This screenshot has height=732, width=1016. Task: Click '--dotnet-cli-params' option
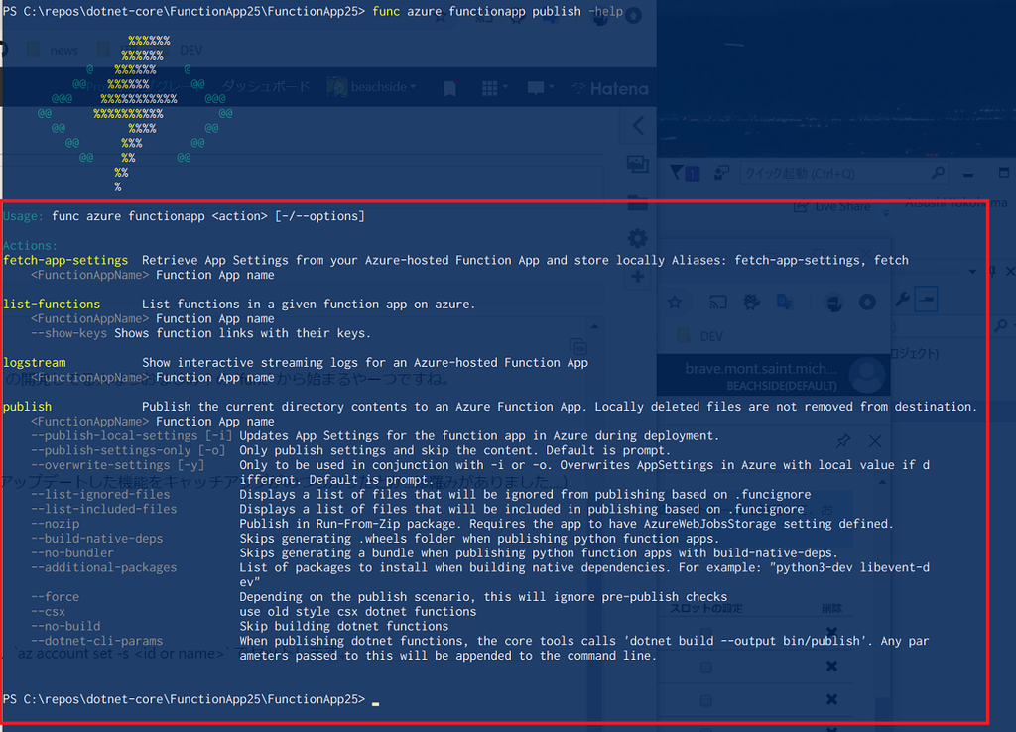96,641
